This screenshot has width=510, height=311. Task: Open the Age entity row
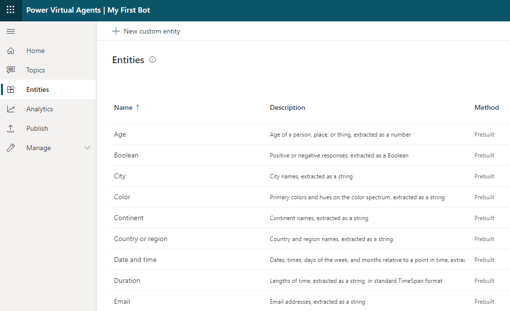pyautogui.click(x=309, y=135)
